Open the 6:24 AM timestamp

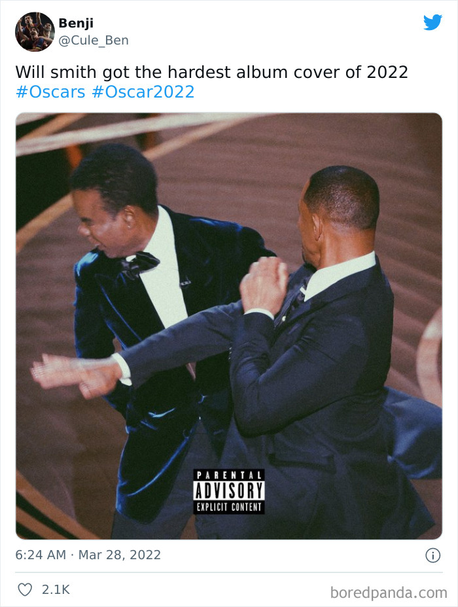tap(41, 555)
